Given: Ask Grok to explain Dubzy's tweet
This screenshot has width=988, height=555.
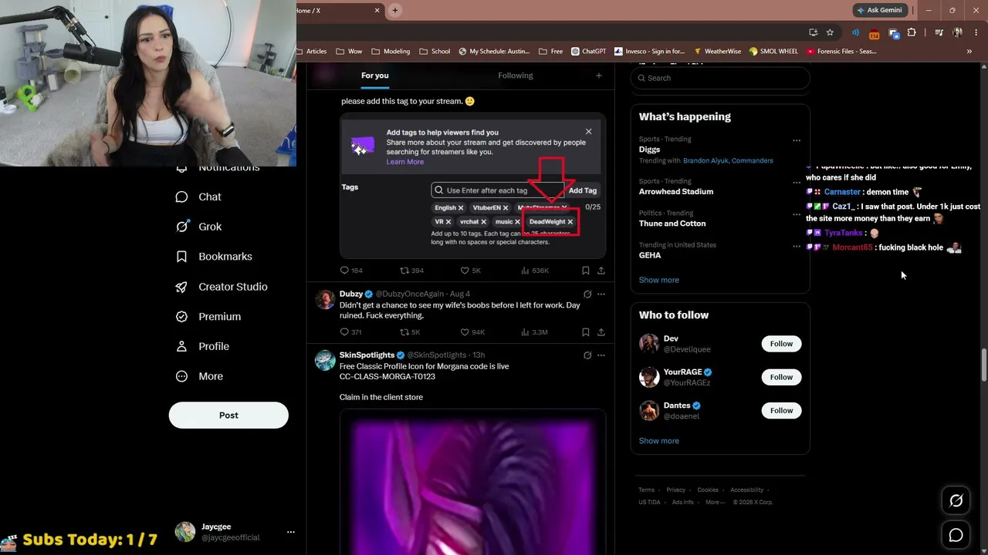Looking at the screenshot, I should coord(587,294).
